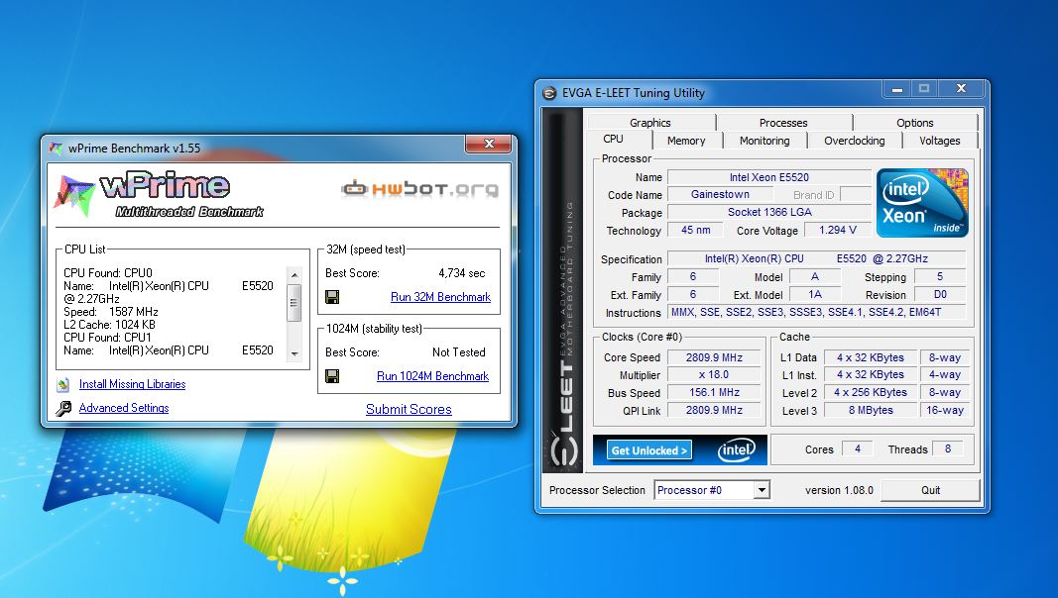
Task: Click the Speed: 1587 MHz line in CPU List
Action: (x=111, y=312)
